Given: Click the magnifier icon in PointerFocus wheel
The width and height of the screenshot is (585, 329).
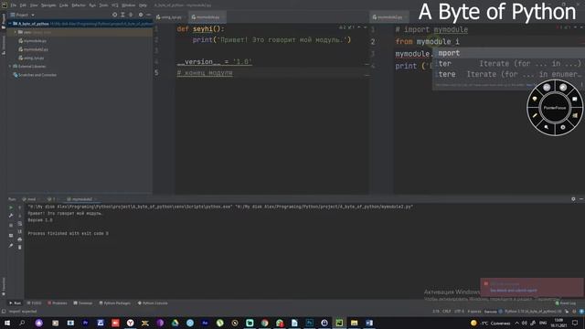Looking at the screenshot, I should [547, 127].
